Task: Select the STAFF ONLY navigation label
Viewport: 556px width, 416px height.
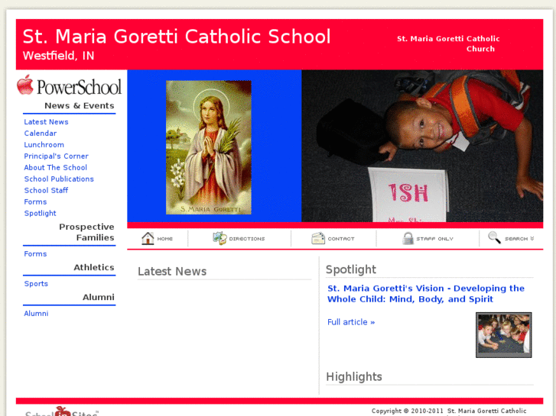Action: (434, 239)
